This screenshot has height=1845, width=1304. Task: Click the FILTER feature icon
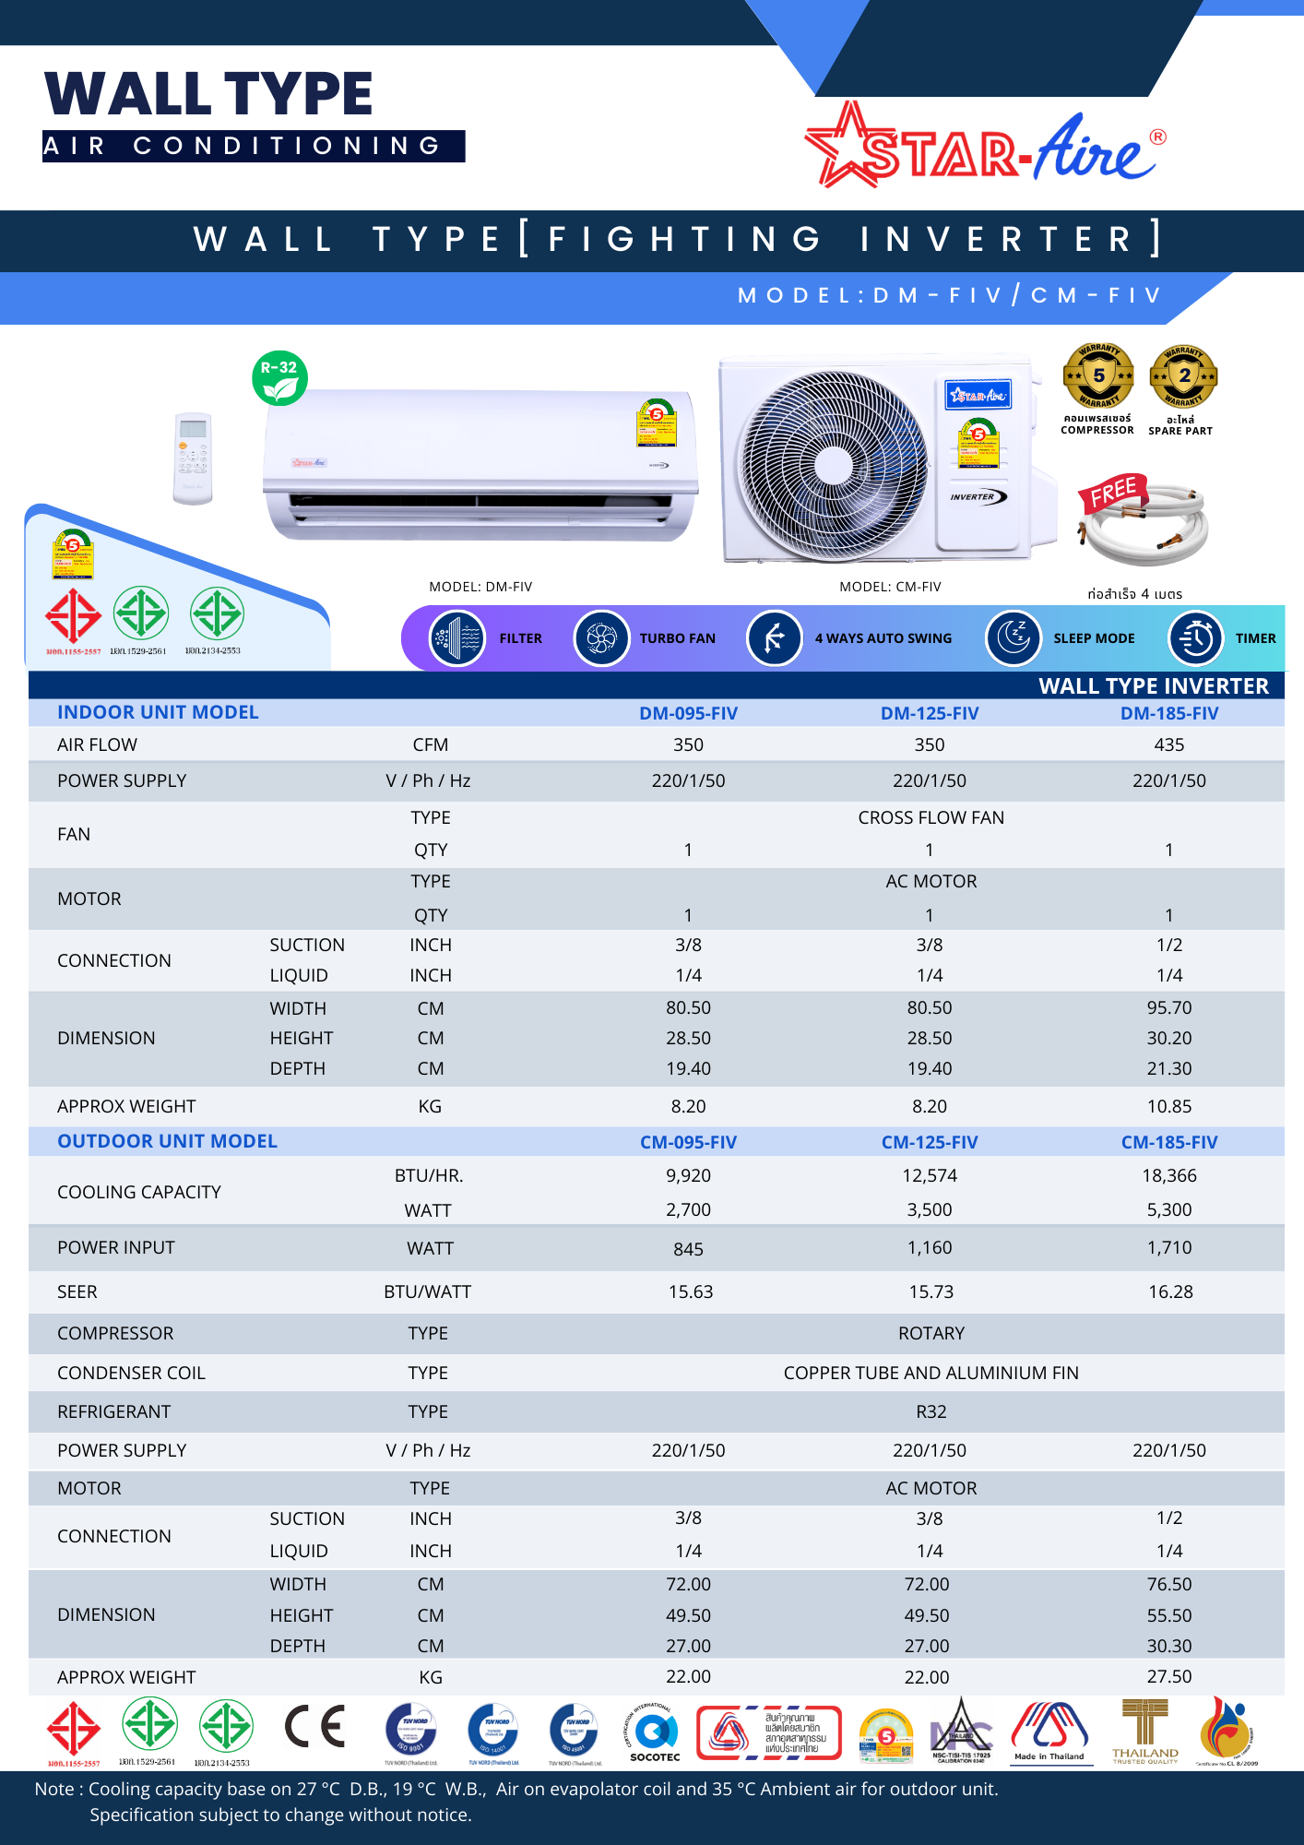tap(456, 637)
